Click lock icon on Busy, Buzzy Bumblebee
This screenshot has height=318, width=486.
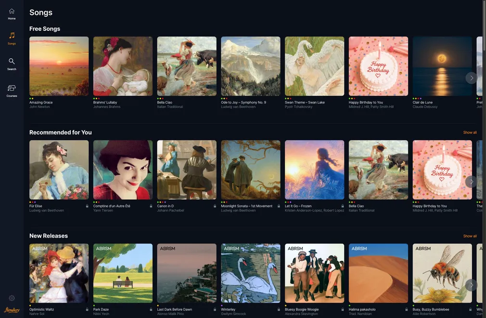coord(470,309)
